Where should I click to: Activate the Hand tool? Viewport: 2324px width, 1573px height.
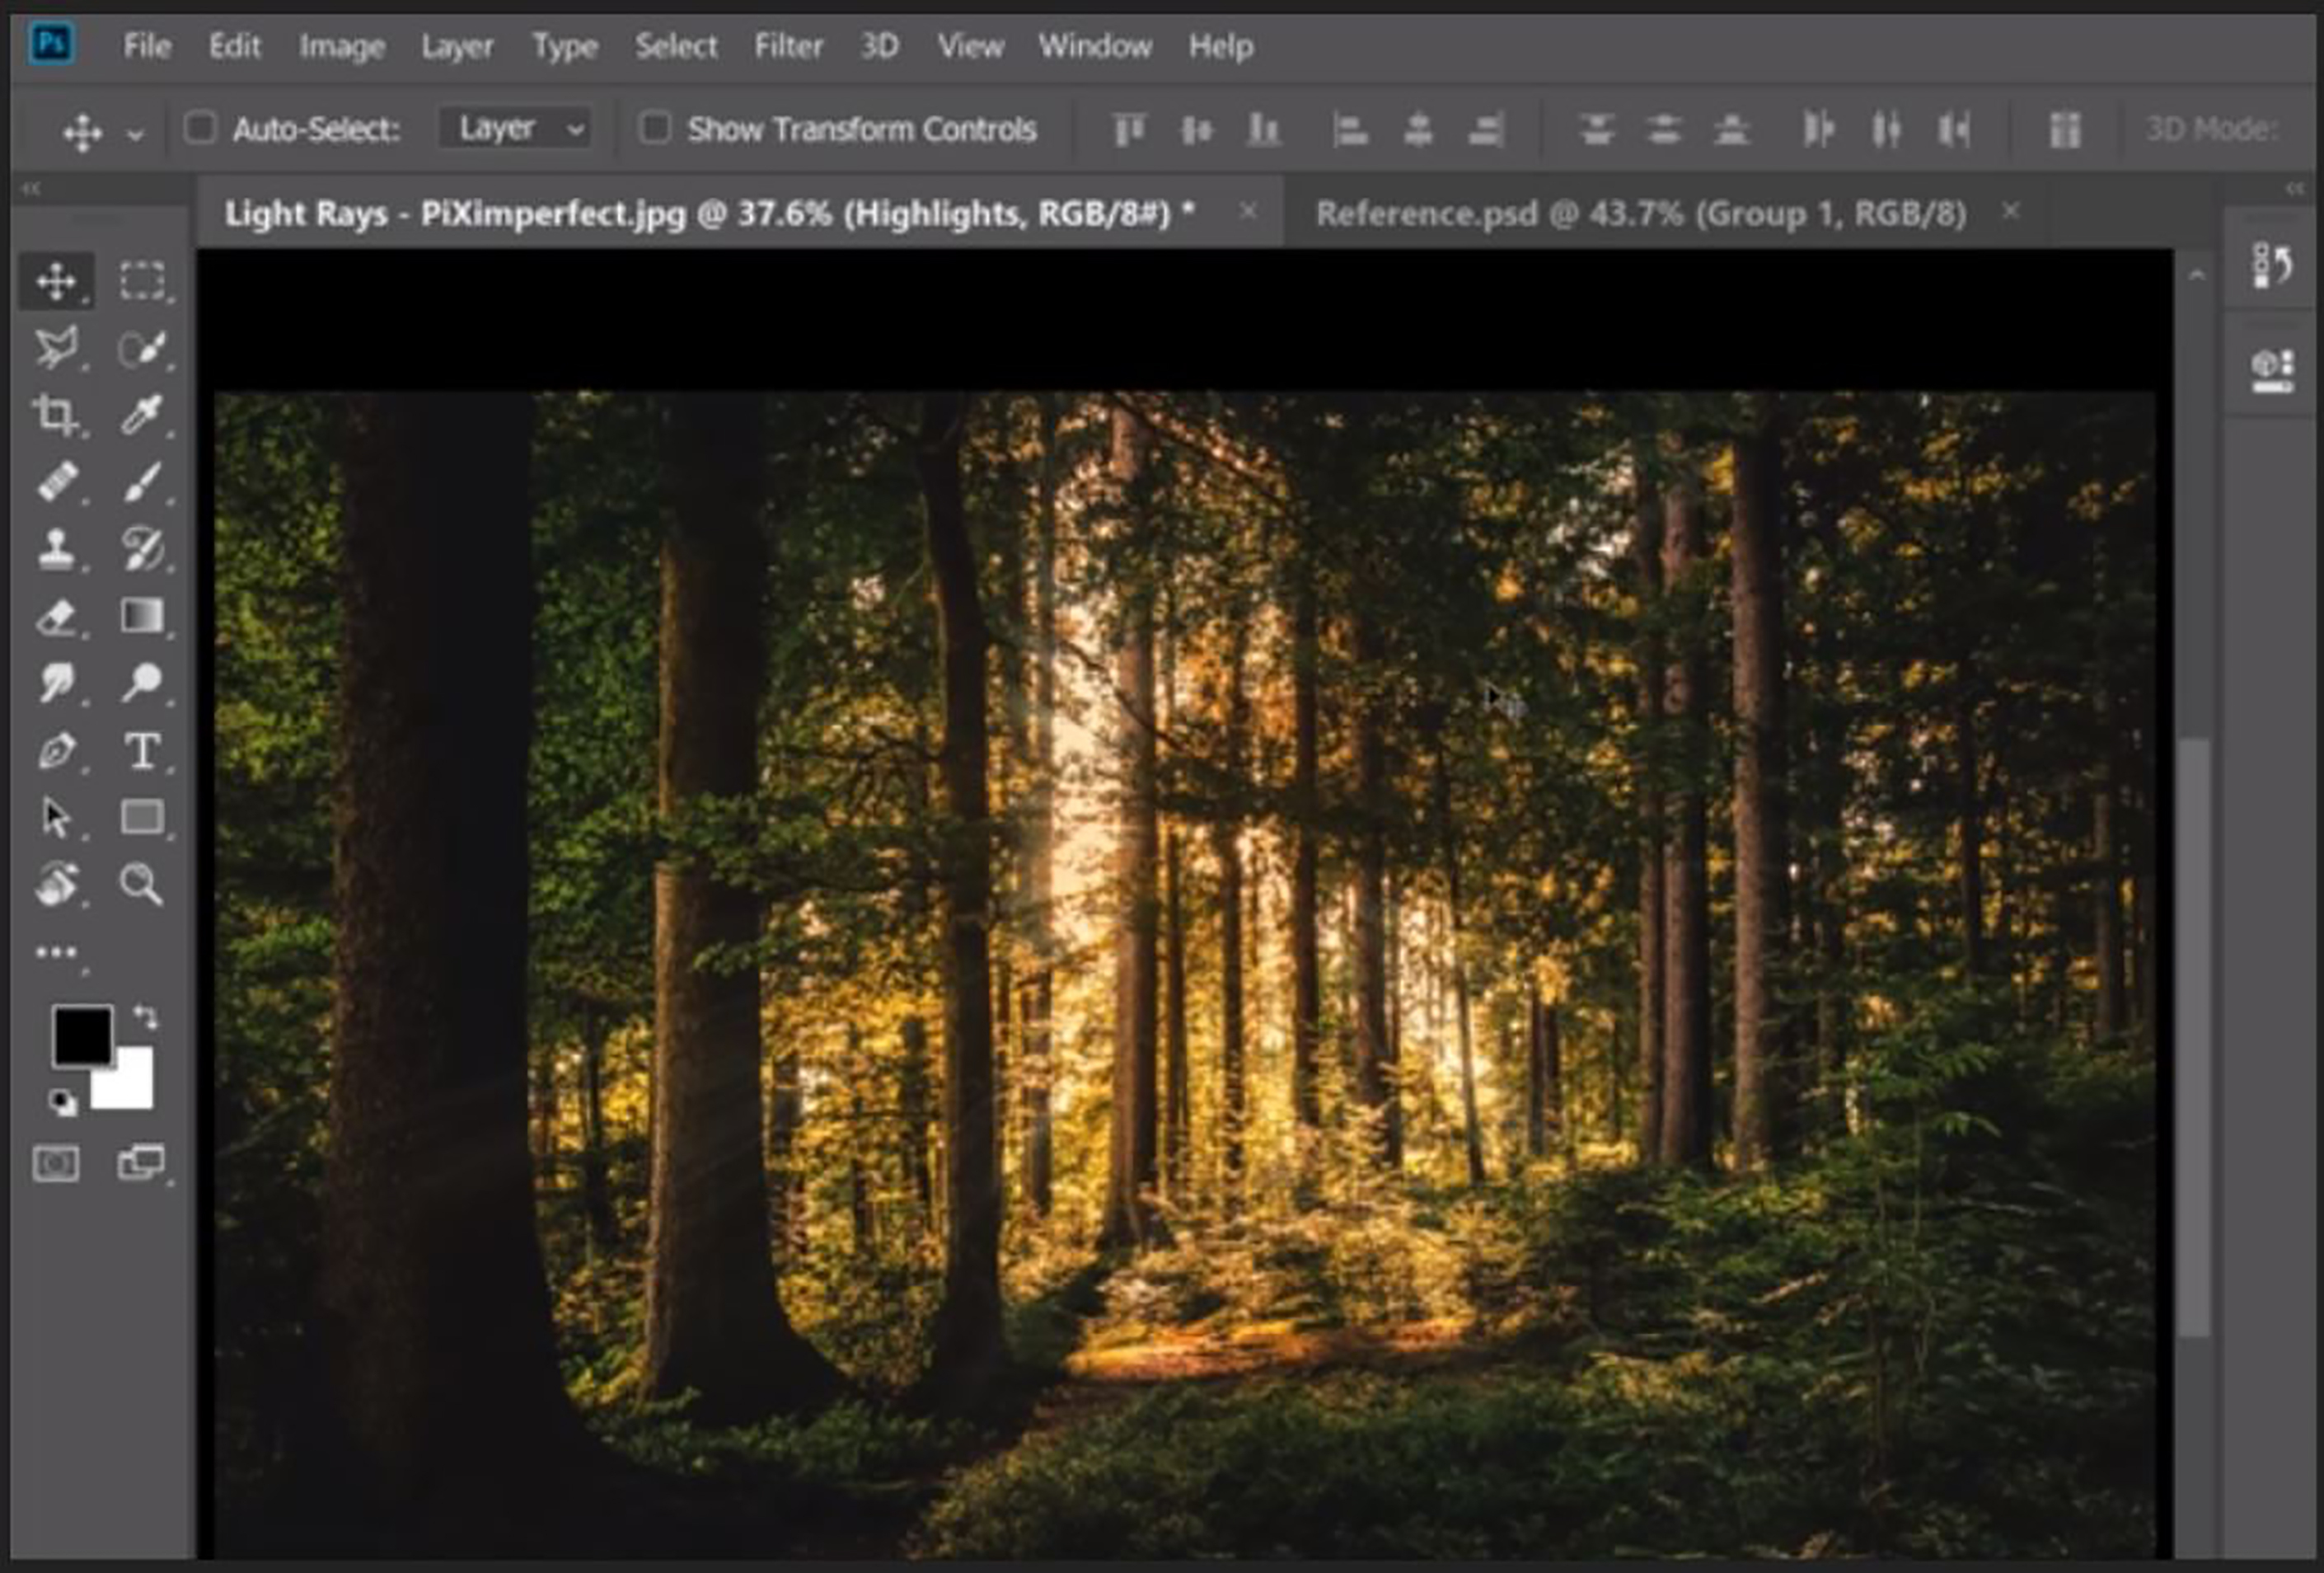[x=56, y=885]
